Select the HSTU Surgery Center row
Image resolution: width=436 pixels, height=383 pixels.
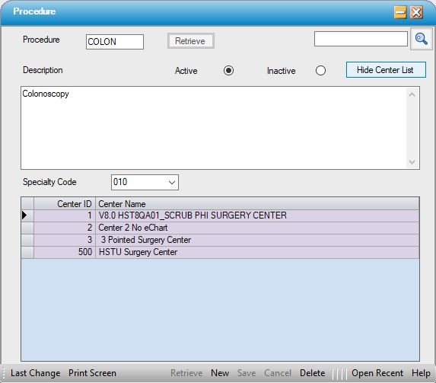tap(220, 252)
